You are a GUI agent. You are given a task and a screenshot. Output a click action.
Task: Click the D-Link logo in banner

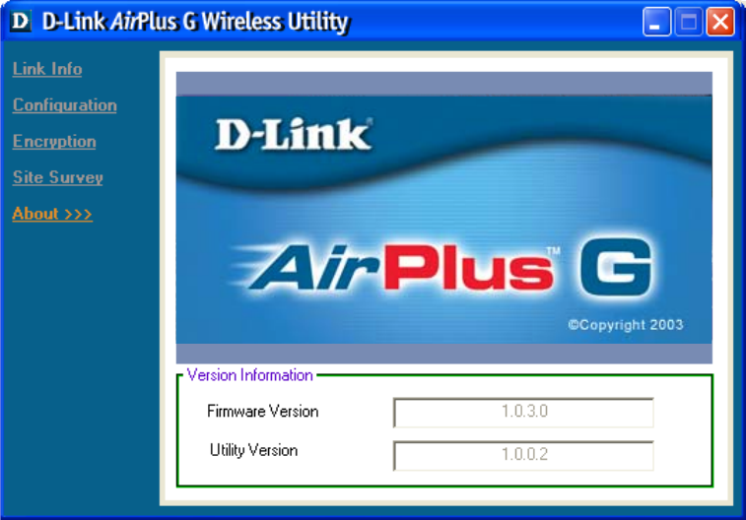[294, 135]
